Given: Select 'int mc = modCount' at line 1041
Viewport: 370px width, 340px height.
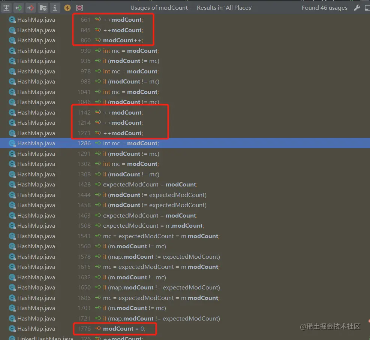Looking at the screenshot, I should (185, 92).
